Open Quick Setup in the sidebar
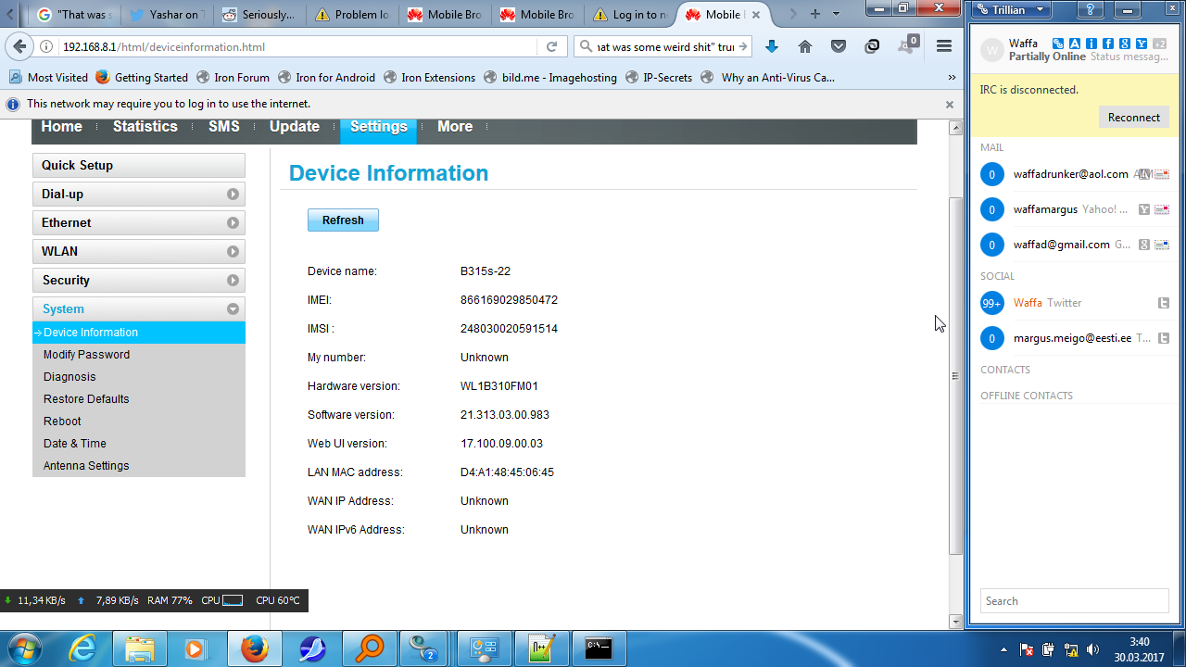 pyautogui.click(x=139, y=165)
